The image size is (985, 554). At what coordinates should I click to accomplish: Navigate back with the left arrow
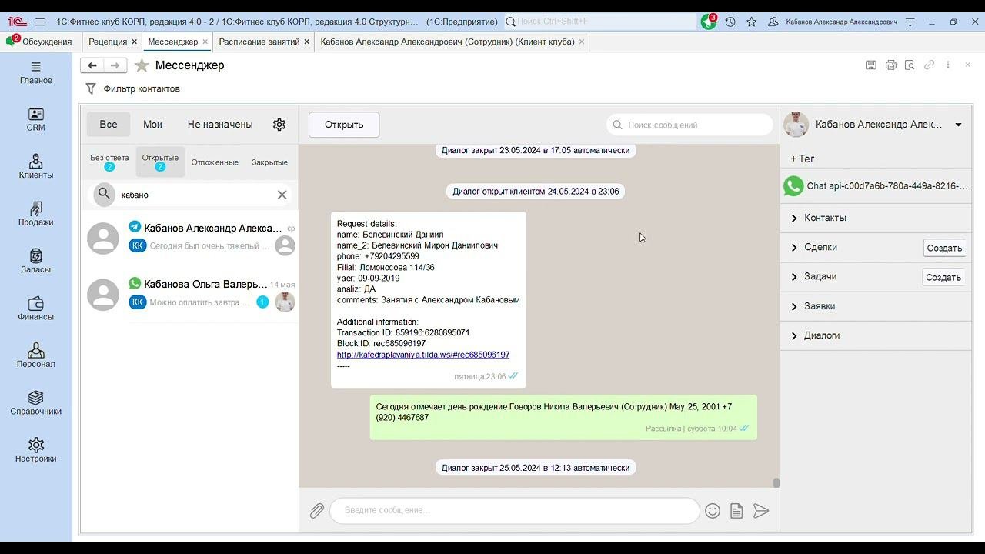tap(92, 65)
